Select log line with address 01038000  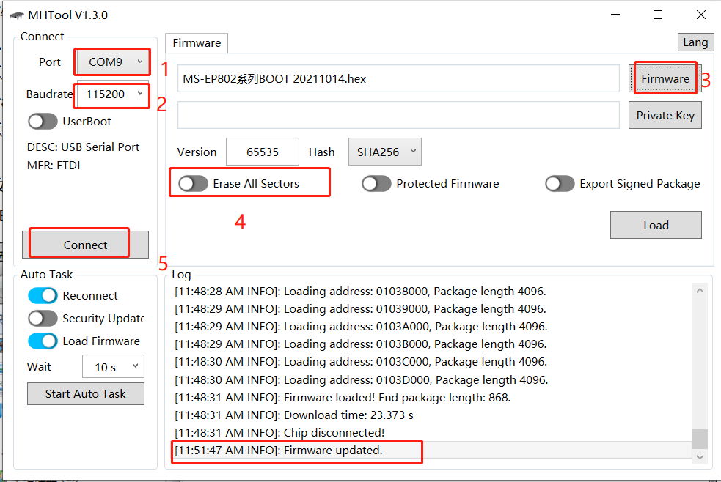pos(432,292)
